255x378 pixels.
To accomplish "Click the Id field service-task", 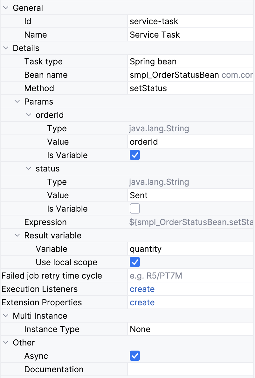I will coord(191,21).
